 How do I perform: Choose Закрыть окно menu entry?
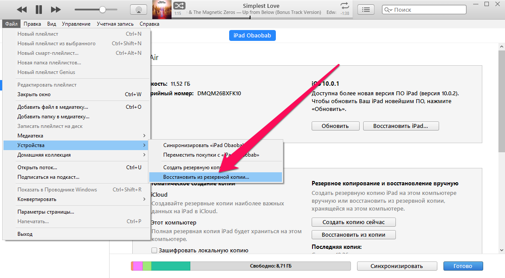76,94
